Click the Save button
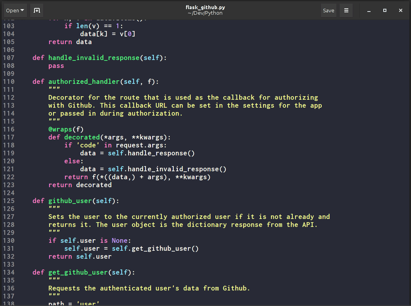This screenshot has width=411, height=306. click(x=328, y=10)
